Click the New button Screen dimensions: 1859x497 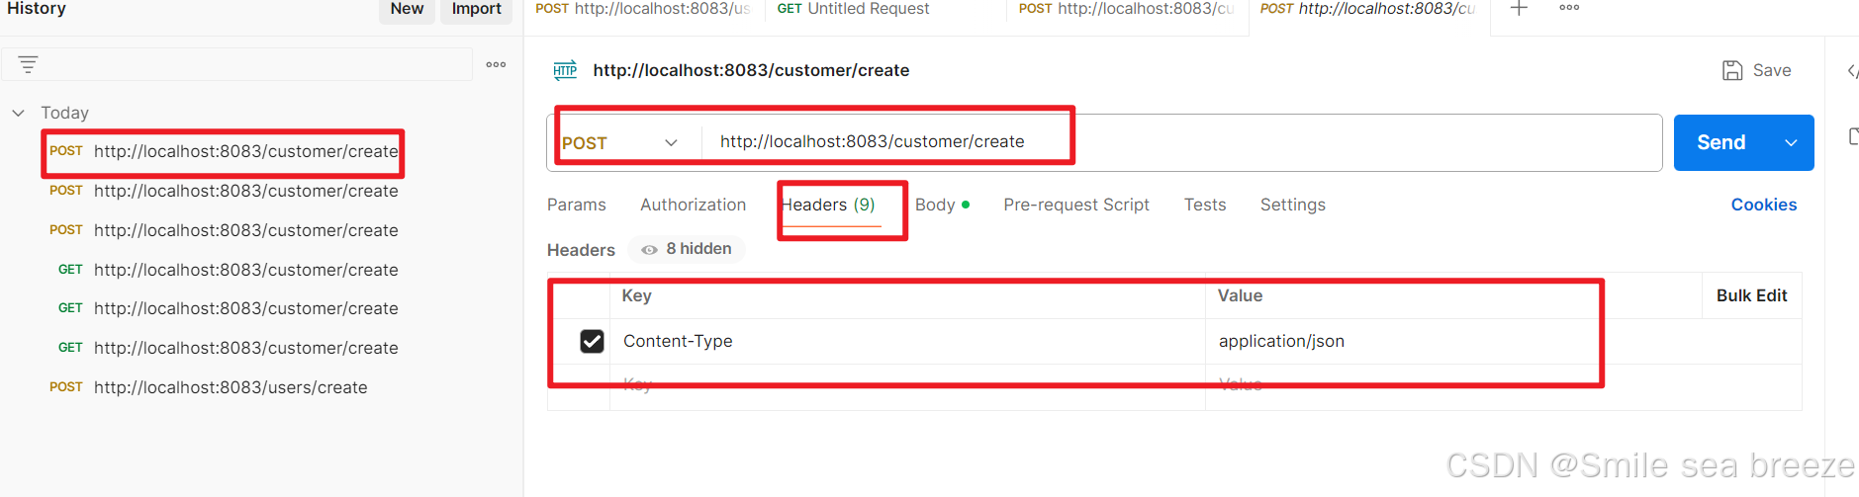tap(407, 9)
